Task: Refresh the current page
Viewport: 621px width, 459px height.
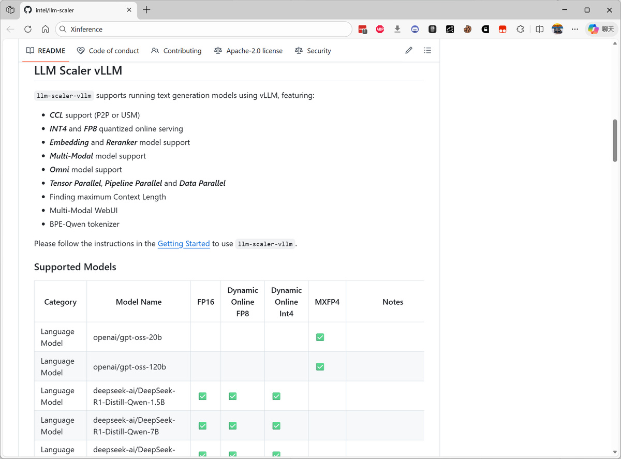Action: 28,29
